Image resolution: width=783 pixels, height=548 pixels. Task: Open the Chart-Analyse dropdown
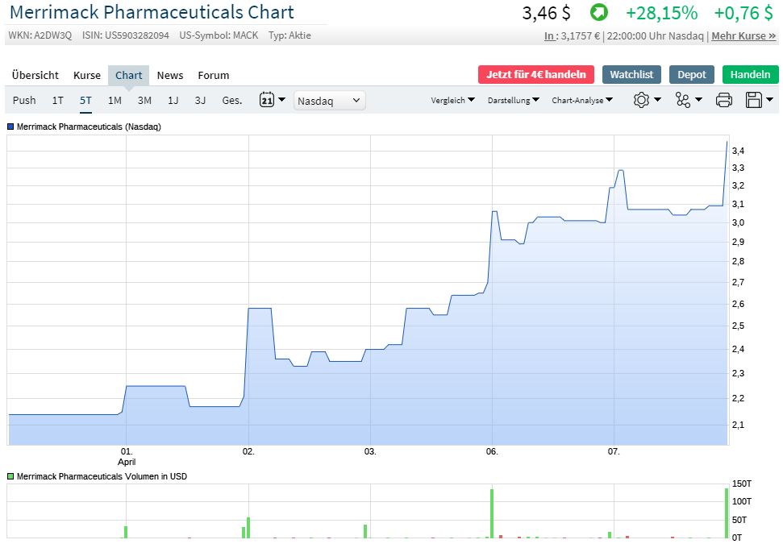tap(582, 100)
